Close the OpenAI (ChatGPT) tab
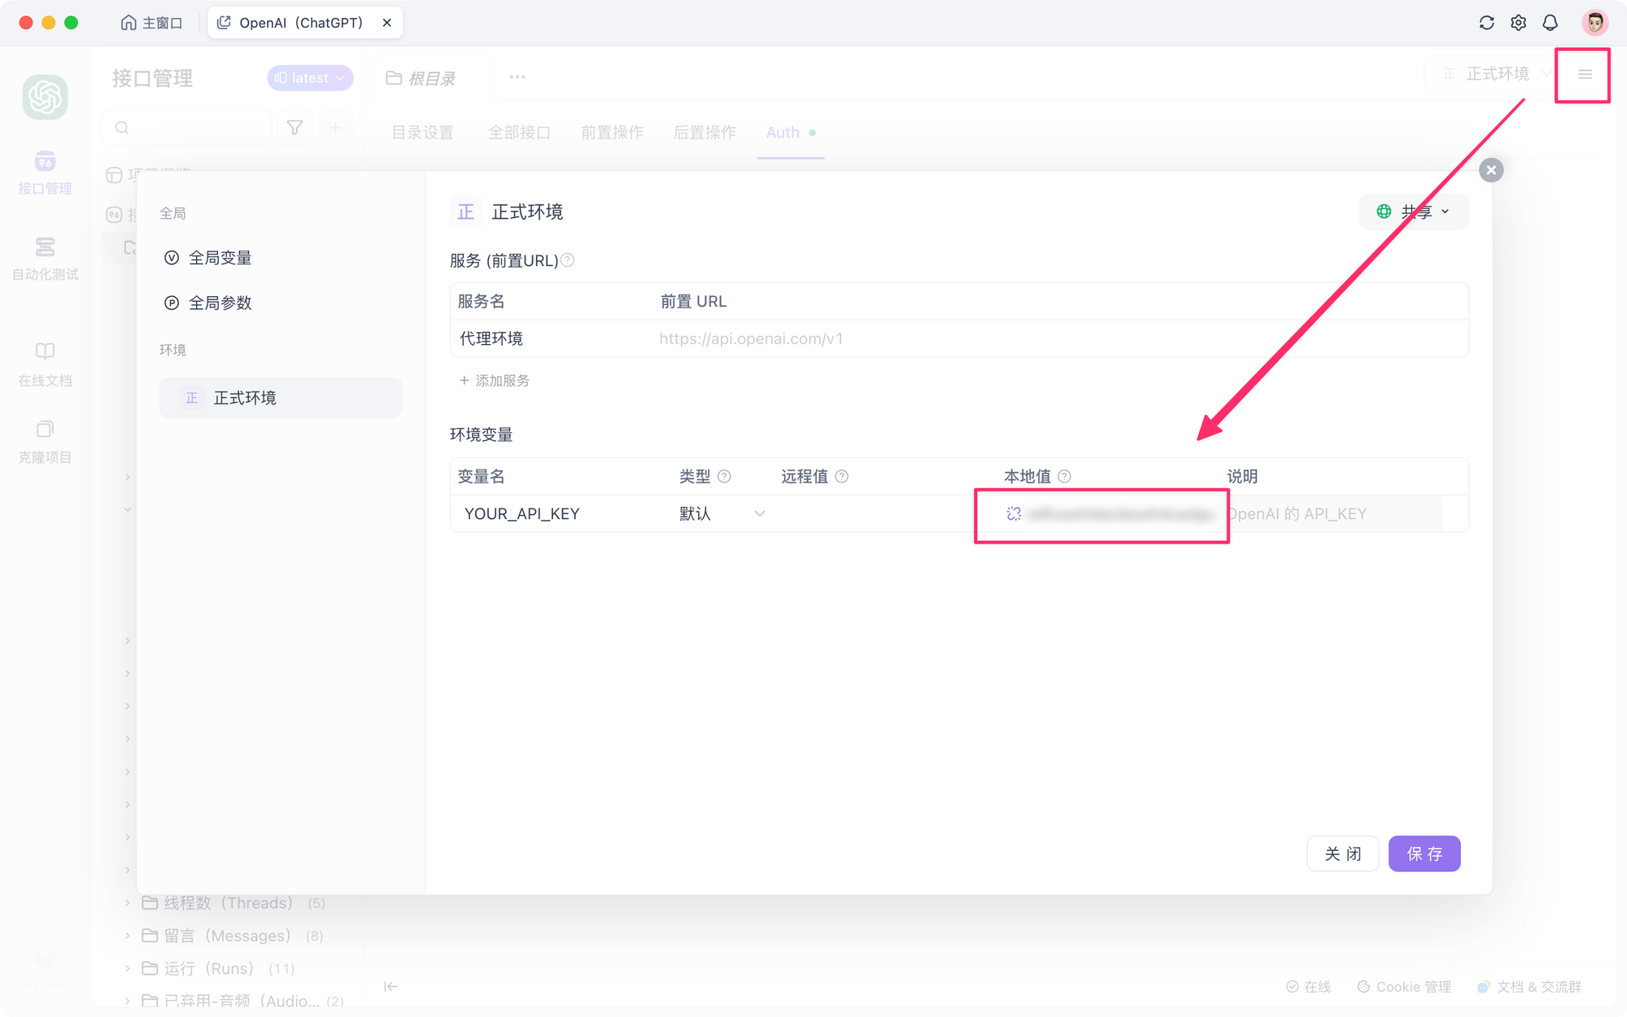 tap(387, 23)
